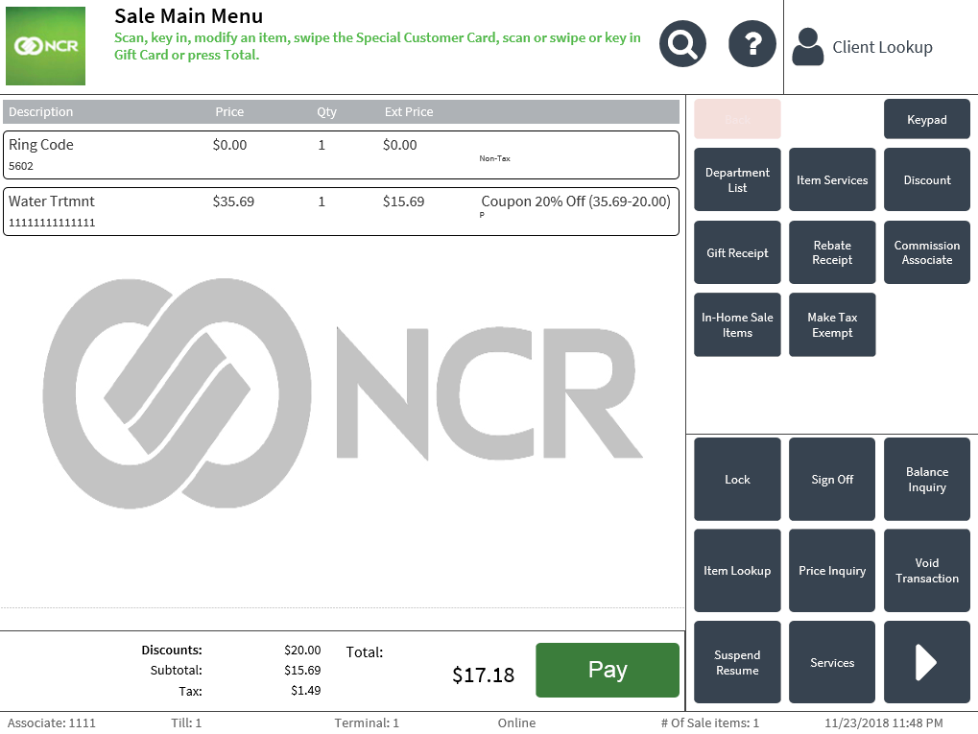Screen dimensions: 978x734
Task: Select Gift Receipt
Action: [737, 252]
